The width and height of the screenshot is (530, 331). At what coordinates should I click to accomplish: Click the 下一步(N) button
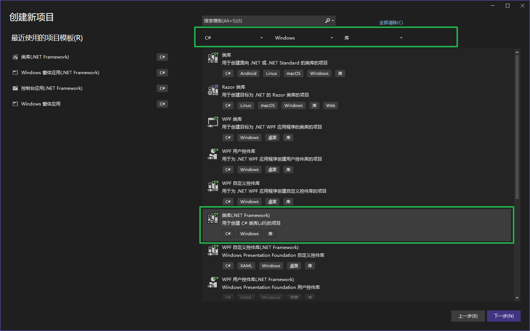(x=504, y=316)
